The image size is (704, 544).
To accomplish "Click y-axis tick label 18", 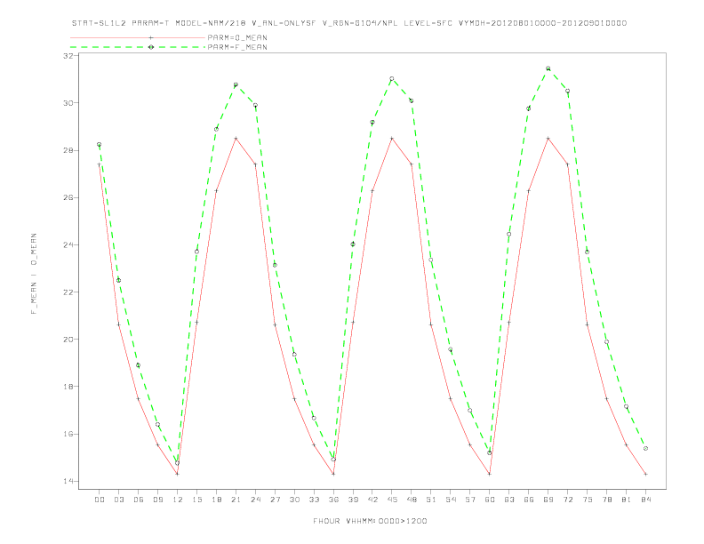I will 68,387.
